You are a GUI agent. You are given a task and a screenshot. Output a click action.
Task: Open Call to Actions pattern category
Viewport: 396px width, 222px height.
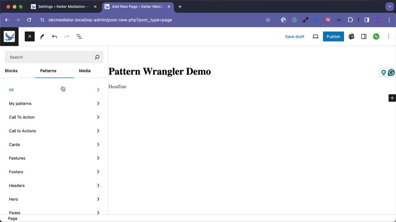[x=54, y=131]
